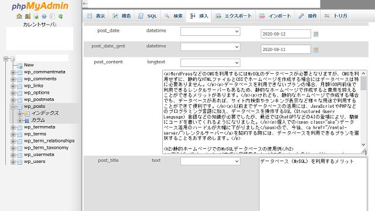
Task: Open the トリガ triggers tab
Action: tap(336, 16)
